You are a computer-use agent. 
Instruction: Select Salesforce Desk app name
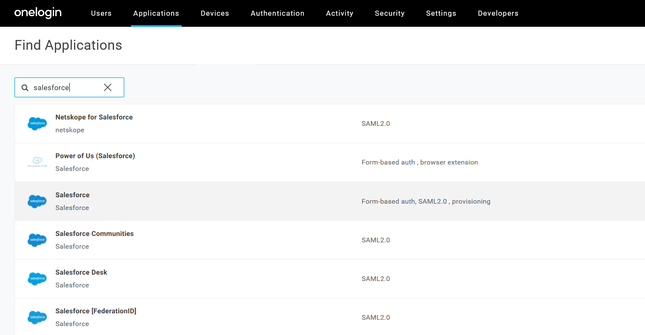click(x=81, y=272)
